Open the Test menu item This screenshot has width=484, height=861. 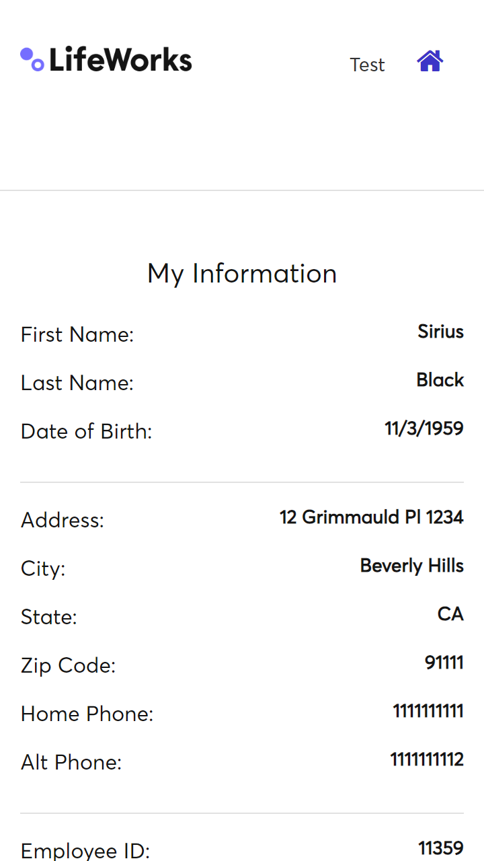coord(367,65)
